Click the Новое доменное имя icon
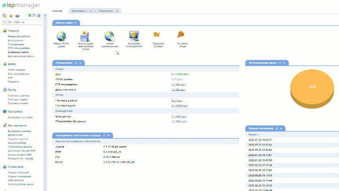The height and width of the screenshot is (191, 339). [x=110, y=36]
